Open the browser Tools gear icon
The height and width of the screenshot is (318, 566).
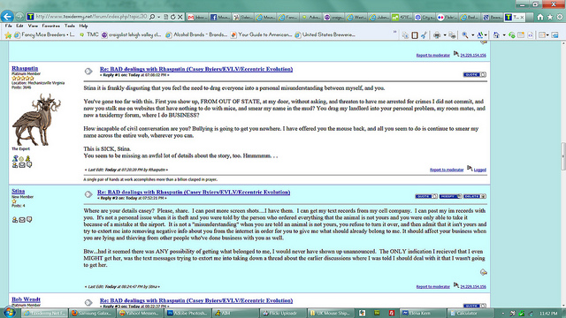560,17
